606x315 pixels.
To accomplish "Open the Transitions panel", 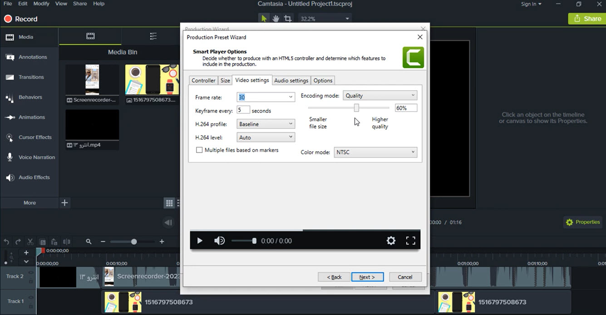I will (x=30, y=77).
